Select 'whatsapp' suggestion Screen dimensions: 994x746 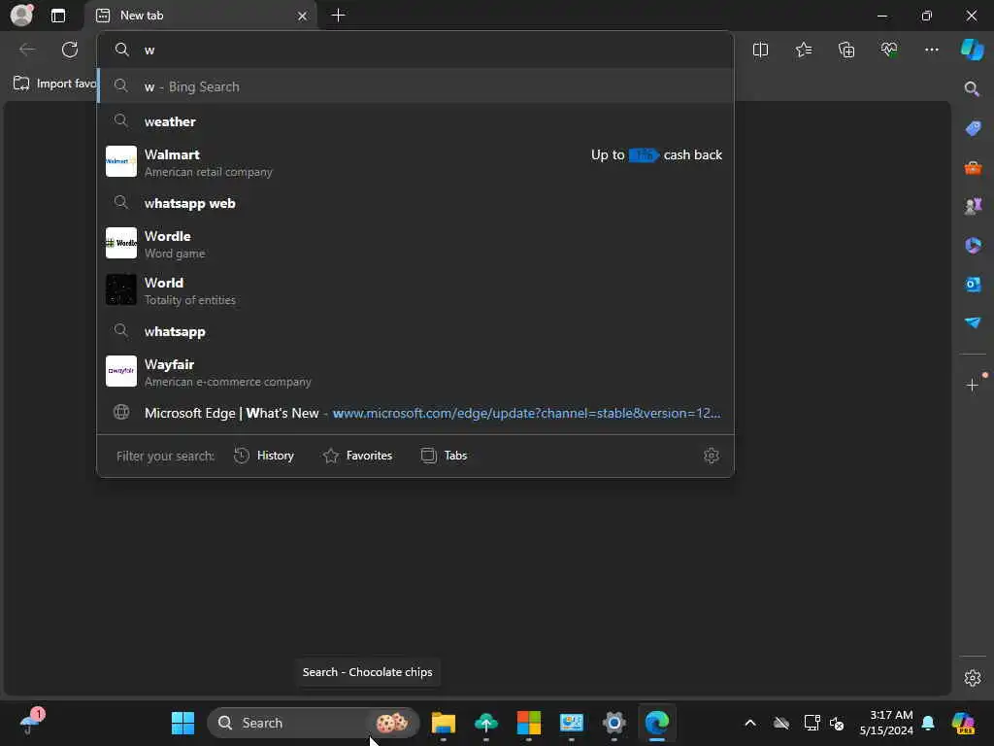tap(415, 331)
